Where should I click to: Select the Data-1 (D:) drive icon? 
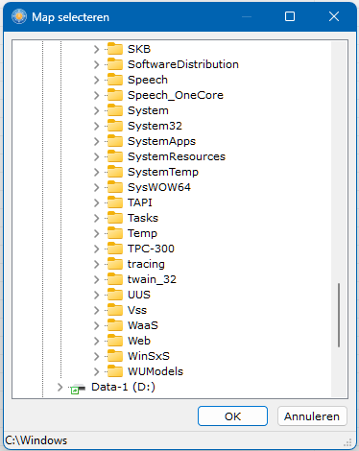78,388
